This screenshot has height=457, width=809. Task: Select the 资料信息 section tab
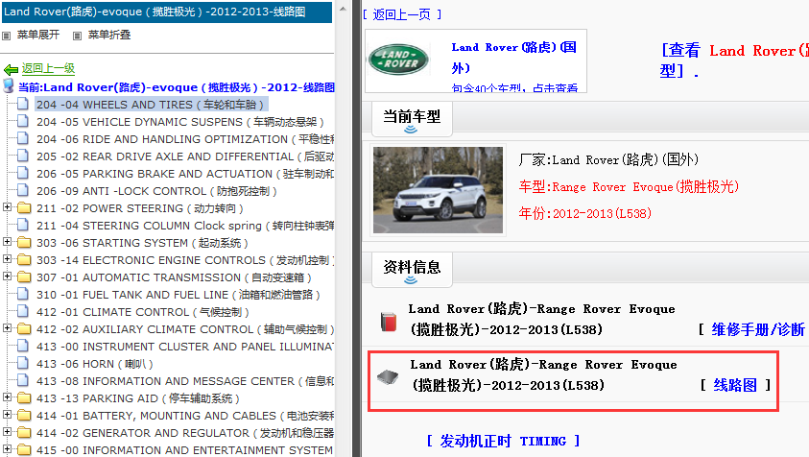point(412,269)
